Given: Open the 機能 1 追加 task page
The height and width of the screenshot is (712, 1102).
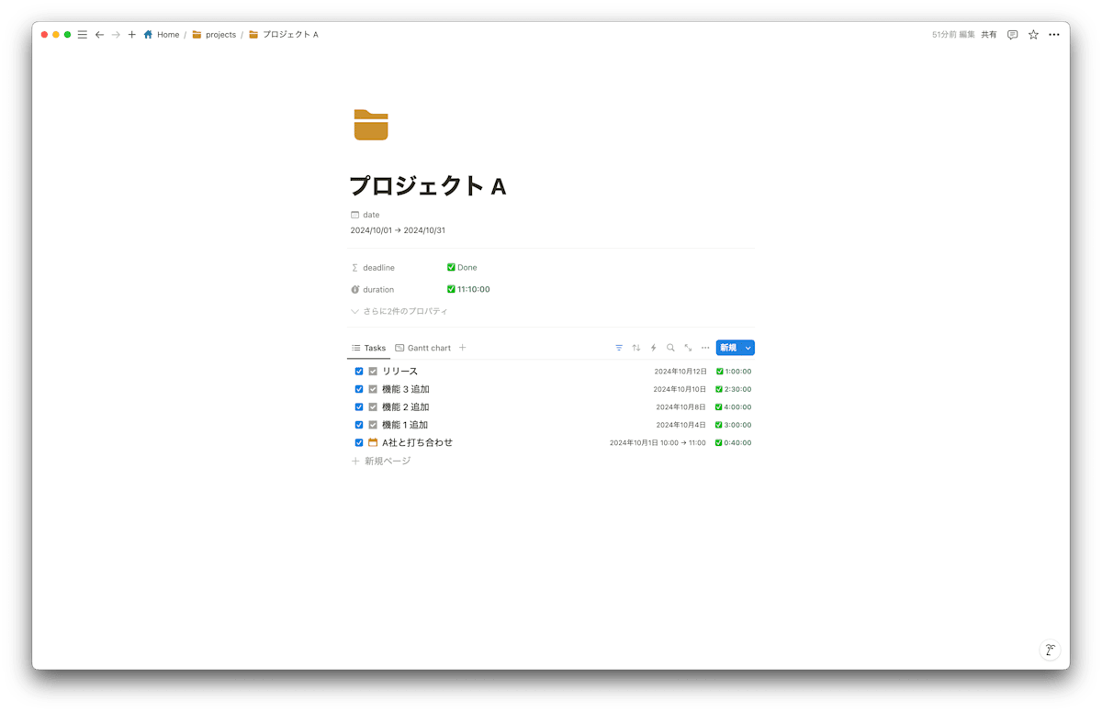Looking at the screenshot, I should [x=405, y=425].
